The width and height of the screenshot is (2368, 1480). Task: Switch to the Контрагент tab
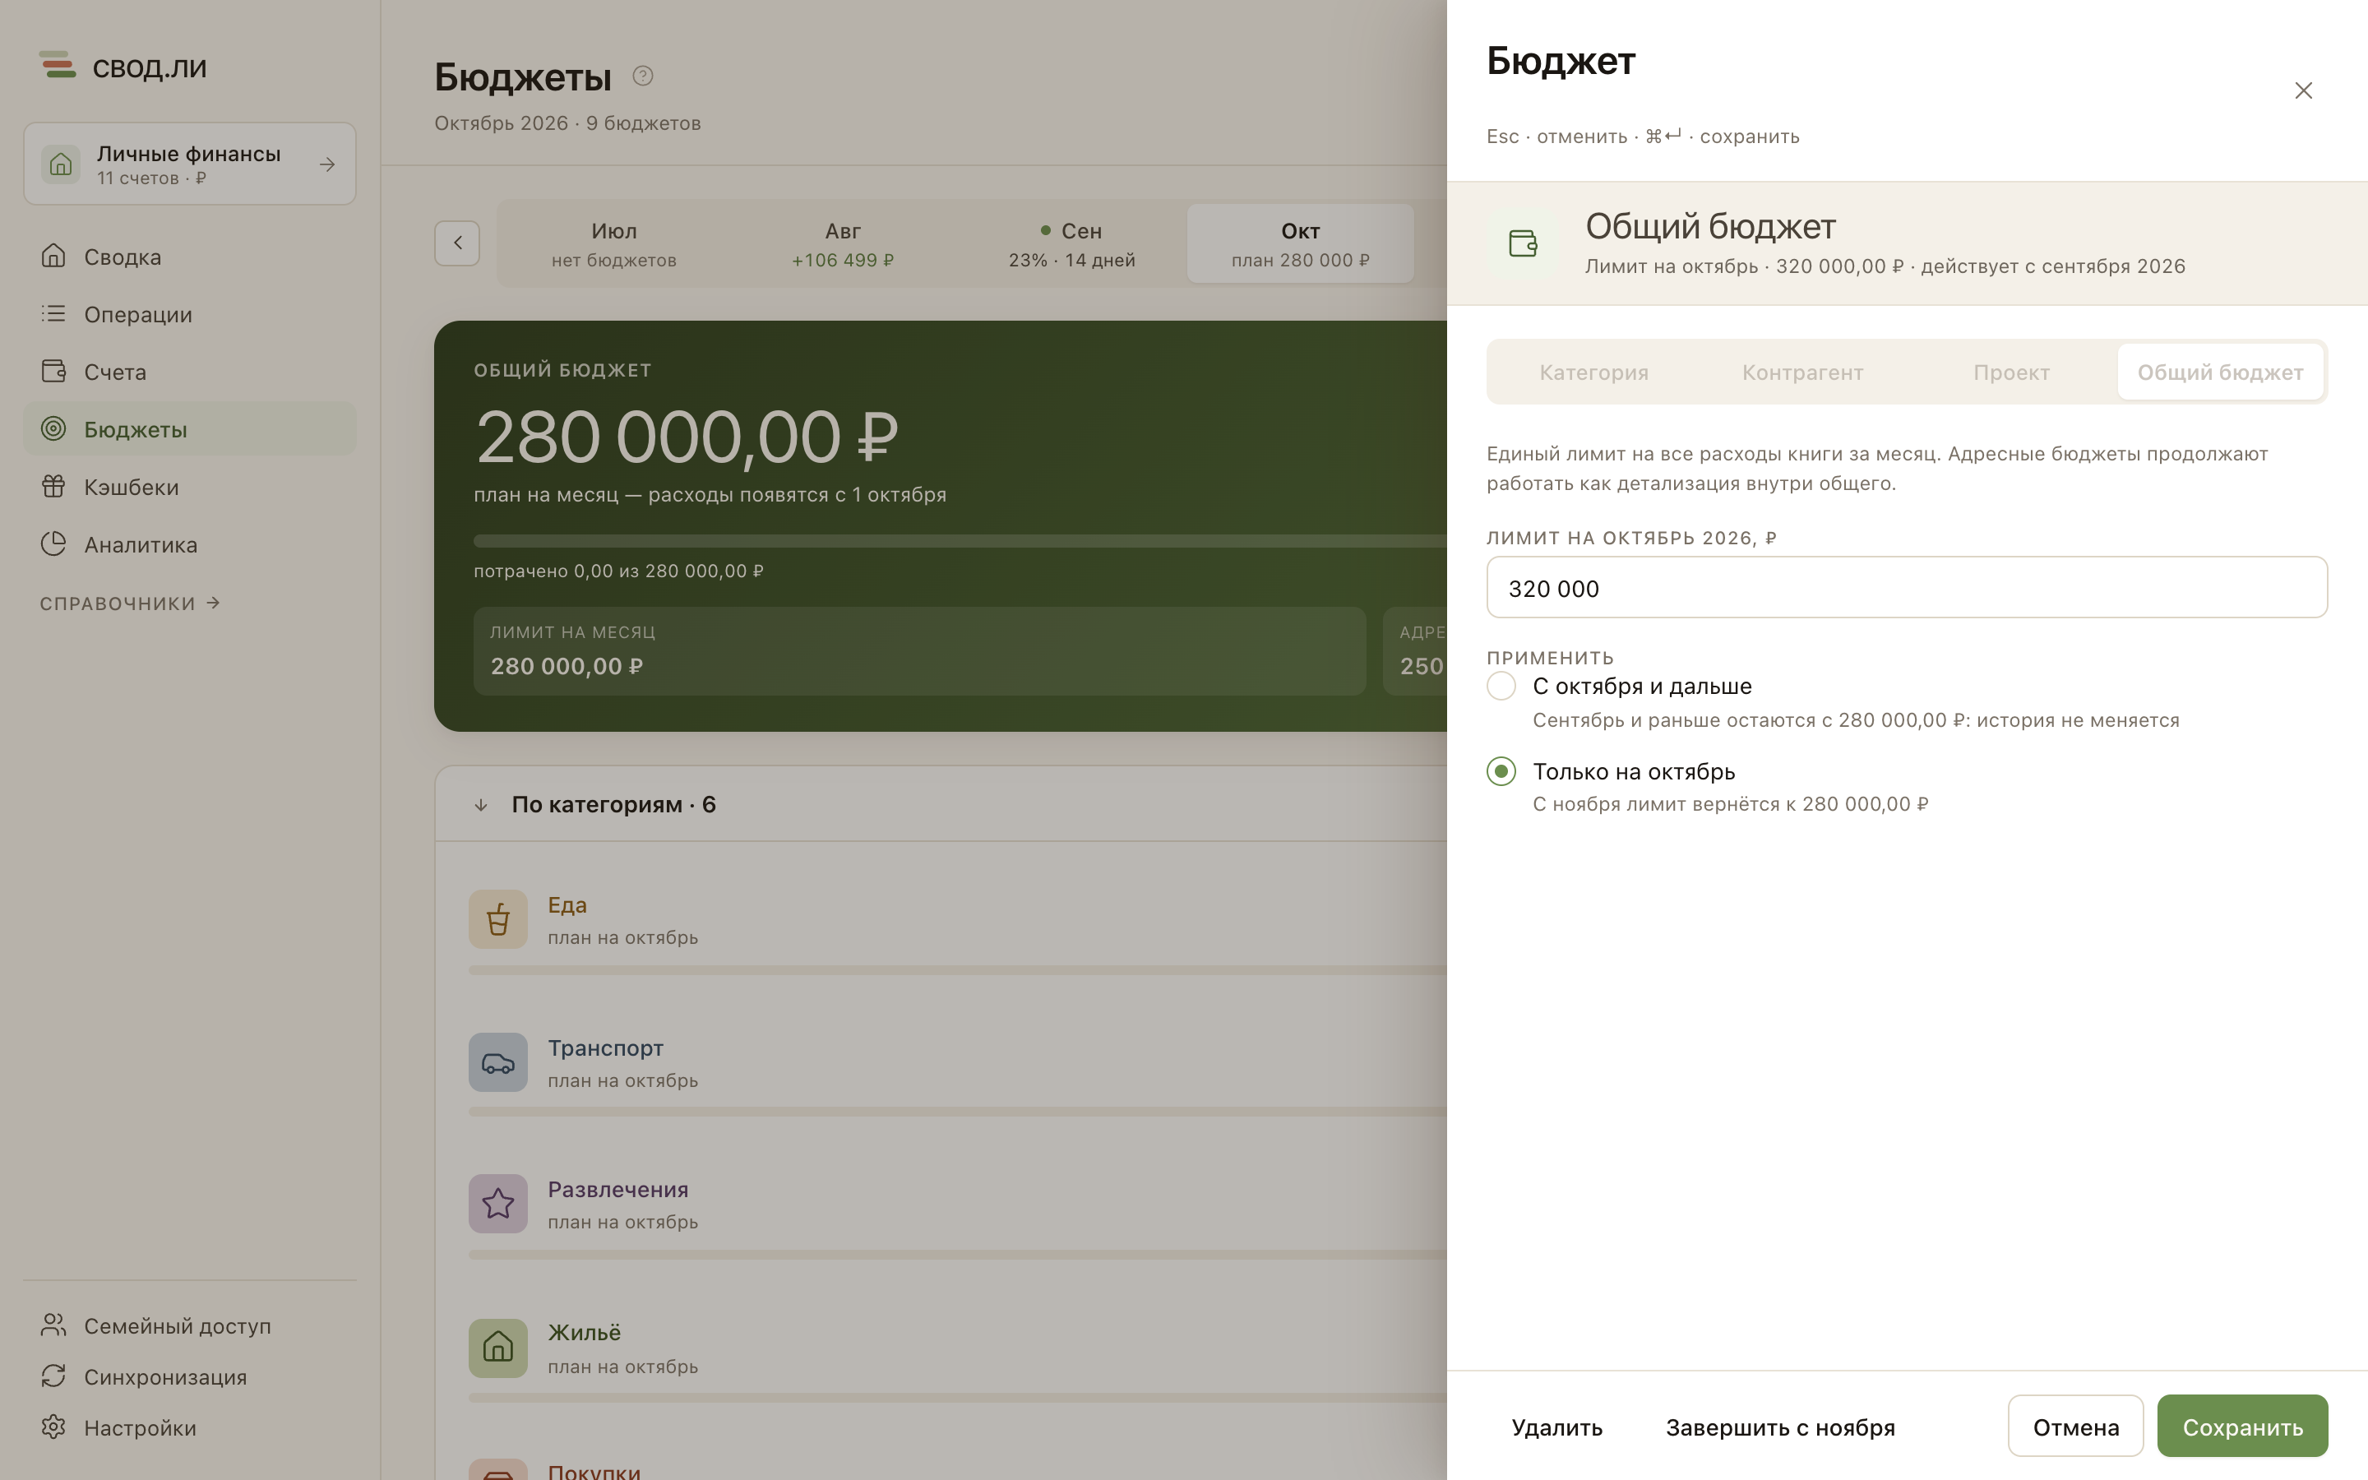tap(1802, 372)
